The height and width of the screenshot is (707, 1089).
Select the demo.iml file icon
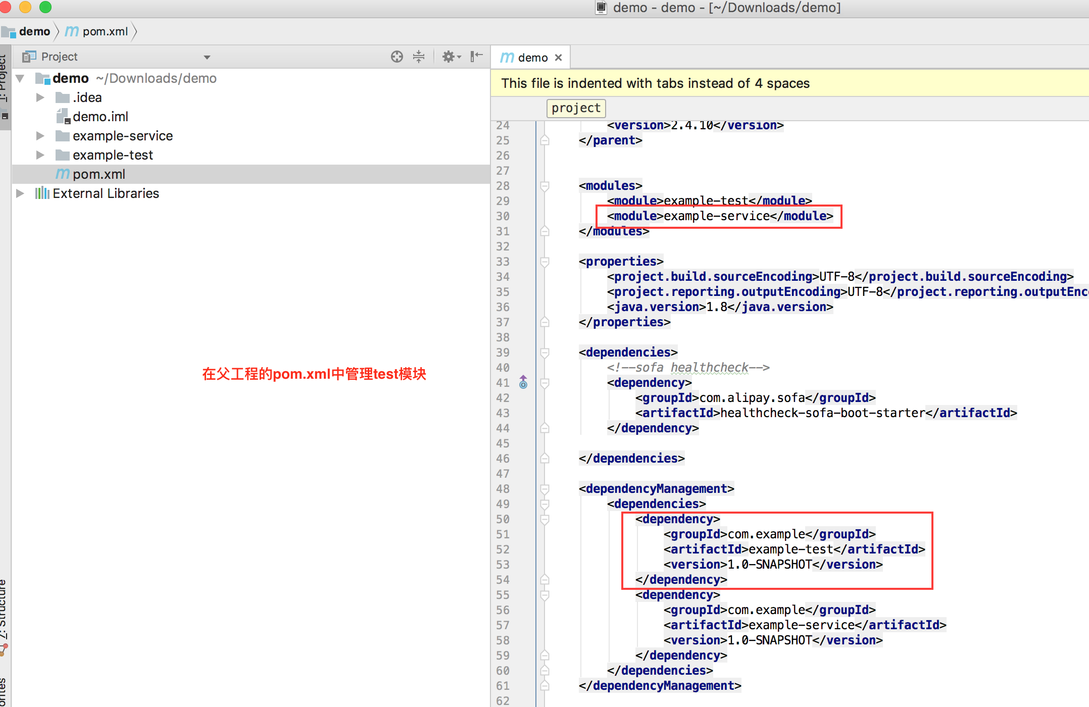coord(63,117)
